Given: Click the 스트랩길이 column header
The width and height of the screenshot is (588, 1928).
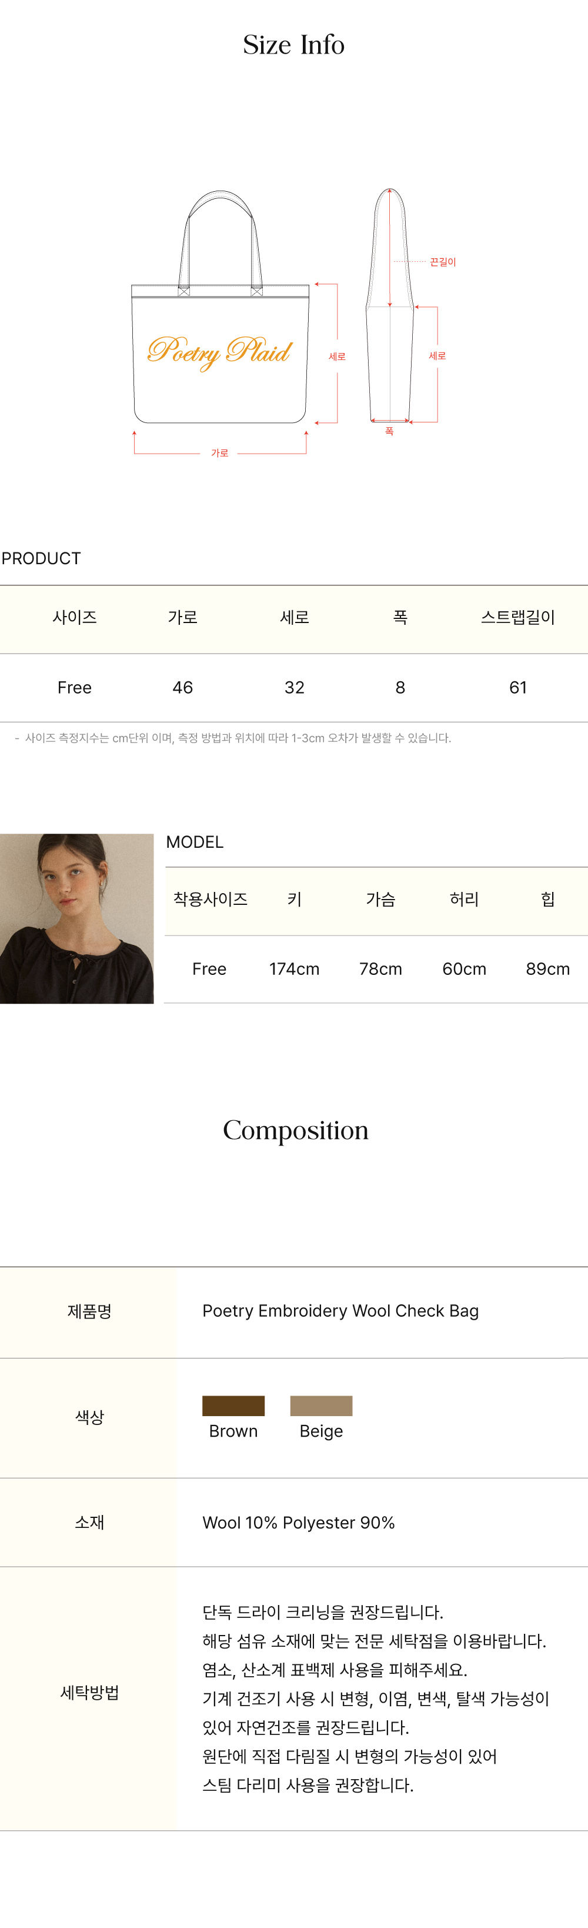Looking at the screenshot, I should click(517, 618).
